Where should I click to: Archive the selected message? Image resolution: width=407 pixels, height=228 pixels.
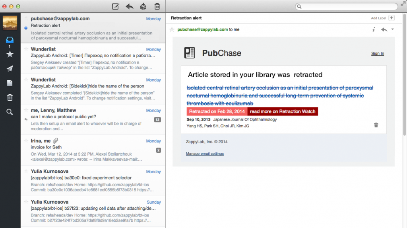(x=143, y=6)
